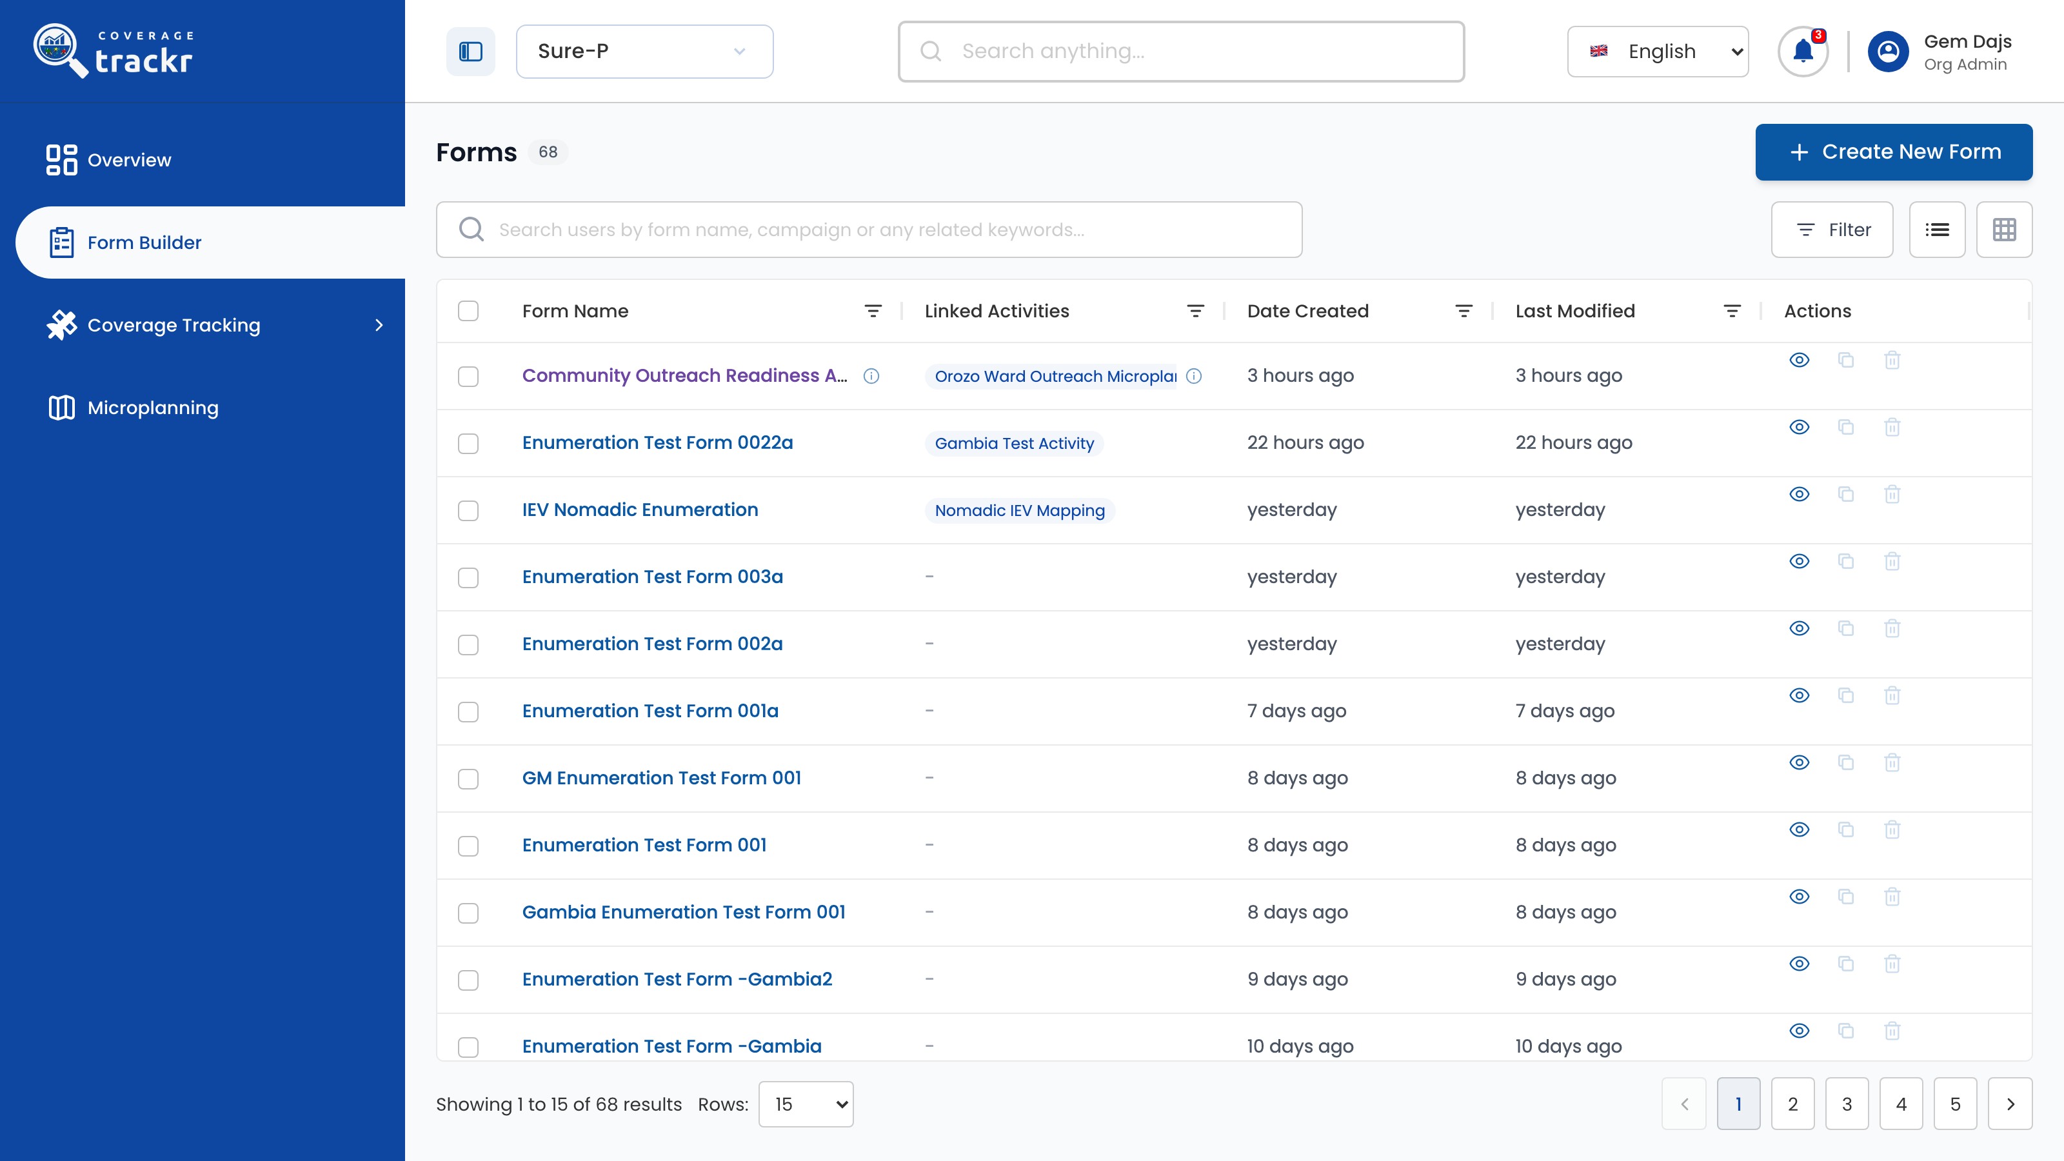This screenshot has height=1161, width=2064.
Task: Check Gambia Enumeration Test Form 001 checkbox
Action: (x=468, y=913)
